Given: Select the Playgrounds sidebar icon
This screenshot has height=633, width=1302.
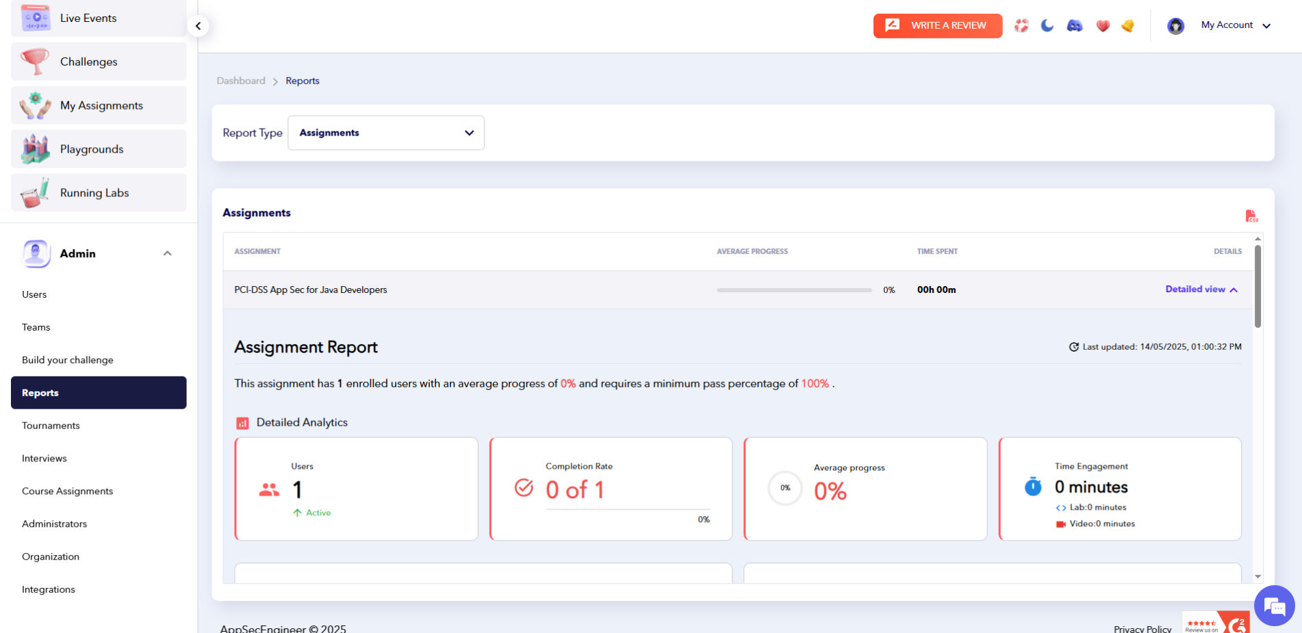Looking at the screenshot, I should pos(35,148).
